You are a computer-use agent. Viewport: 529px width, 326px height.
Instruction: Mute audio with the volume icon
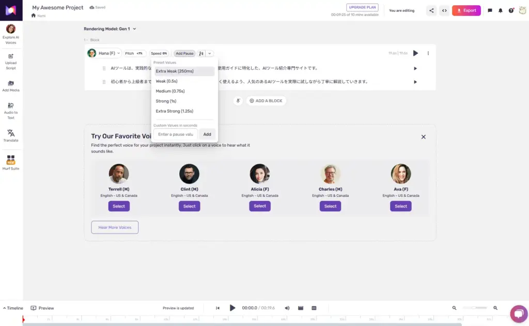point(287,308)
